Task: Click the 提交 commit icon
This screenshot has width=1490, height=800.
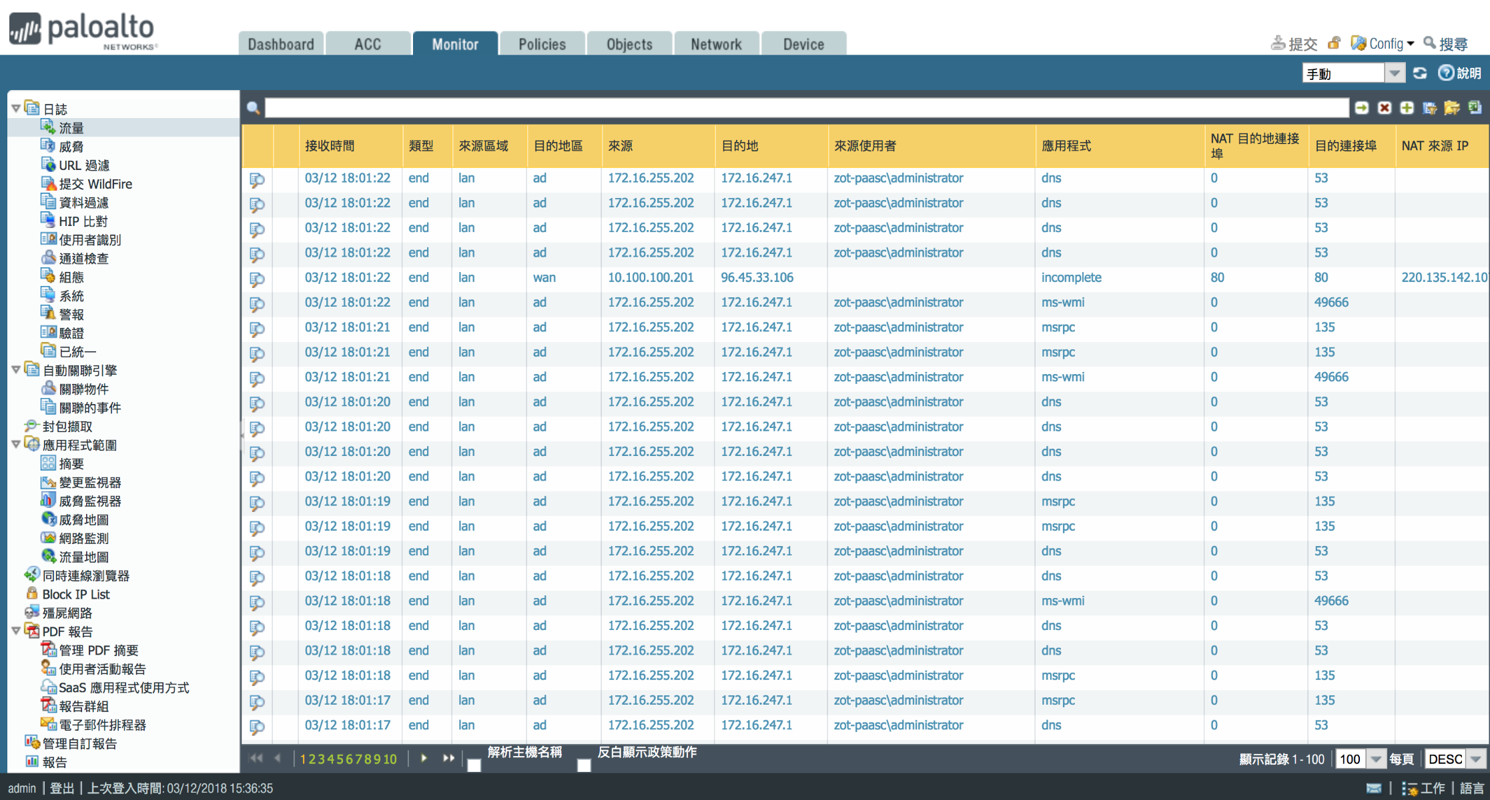Action: click(x=1293, y=43)
